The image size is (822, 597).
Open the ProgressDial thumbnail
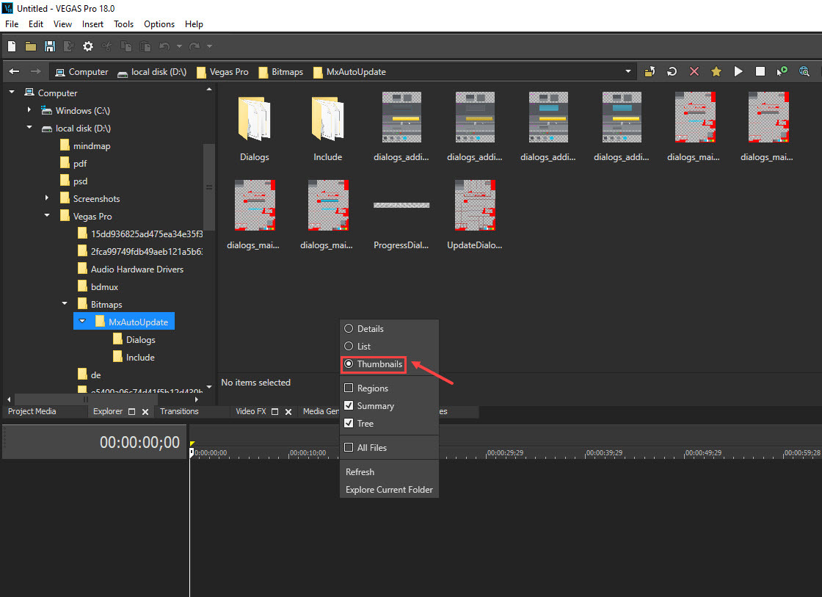coord(401,204)
